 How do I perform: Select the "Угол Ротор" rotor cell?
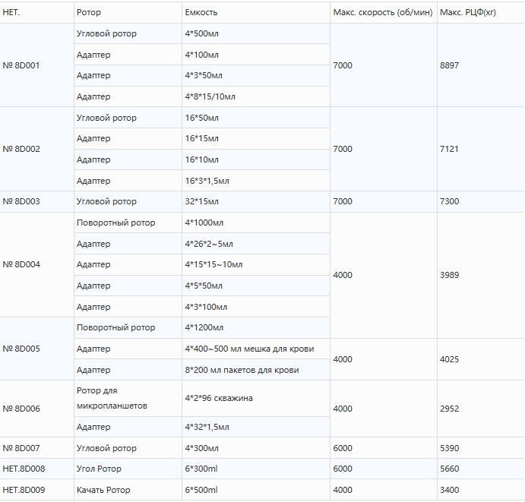[x=99, y=469]
